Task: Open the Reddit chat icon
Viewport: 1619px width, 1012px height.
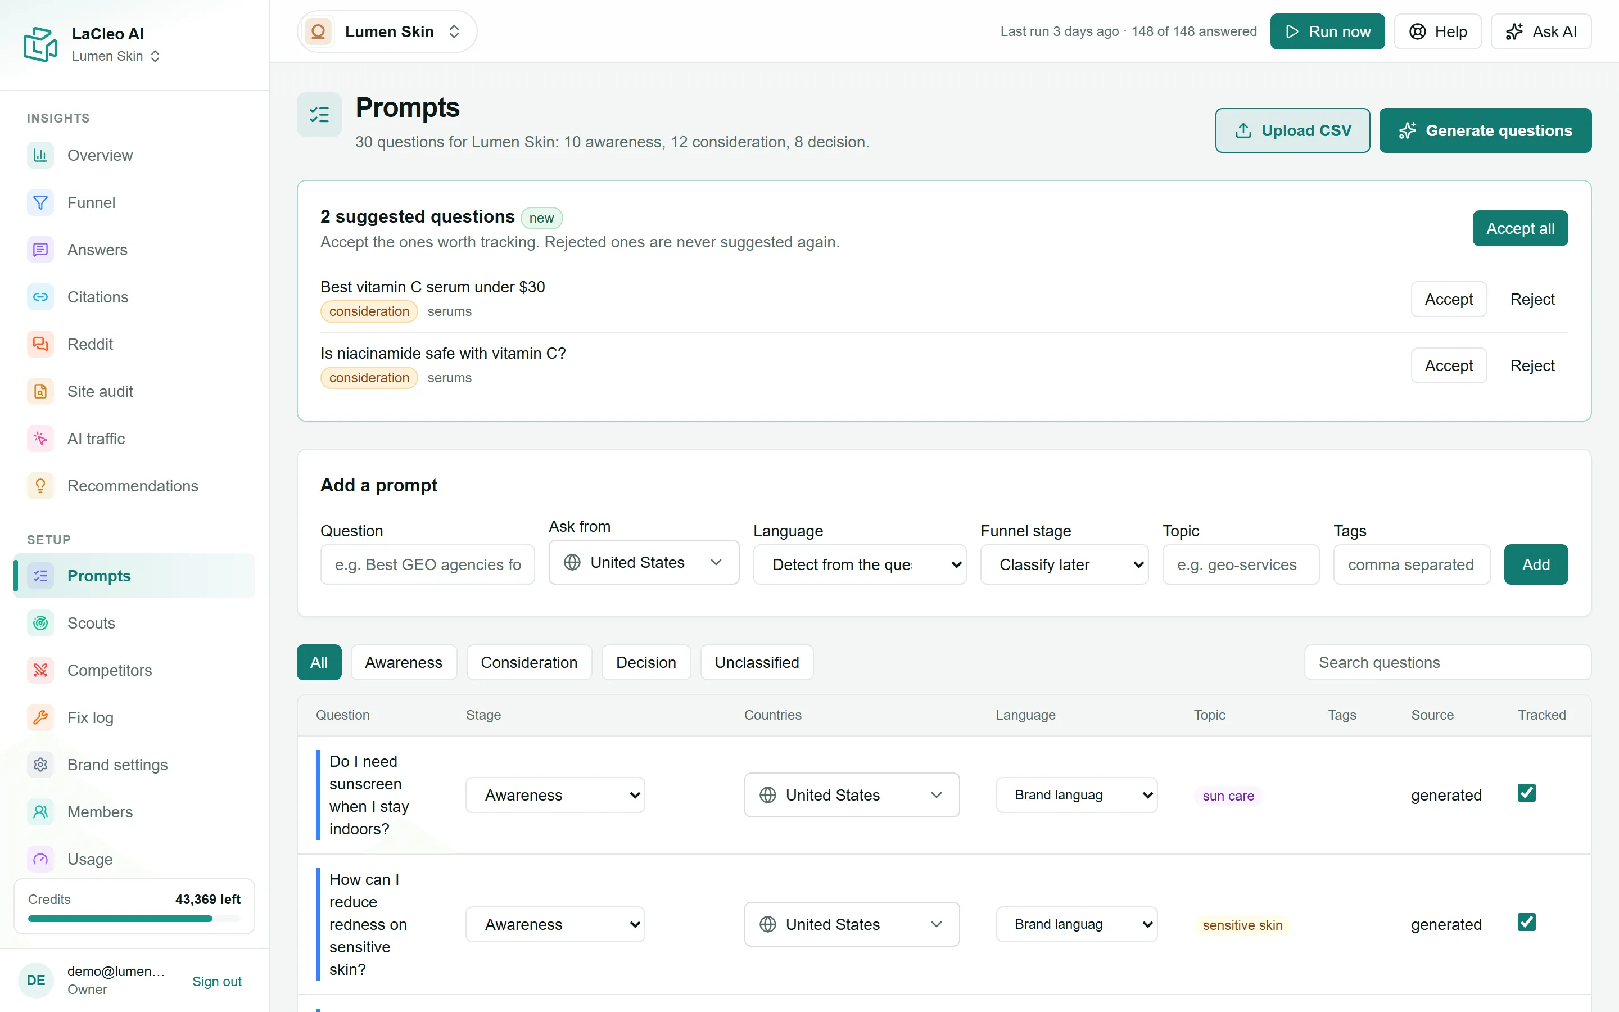Action: (40, 344)
